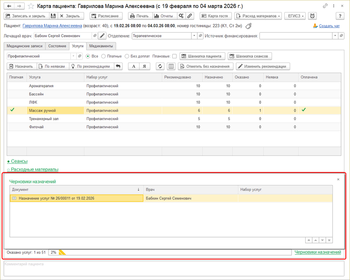The image size is (350, 280).
Task: Click the paperclip attachment icon next to patient info
Action: pos(248,26)
